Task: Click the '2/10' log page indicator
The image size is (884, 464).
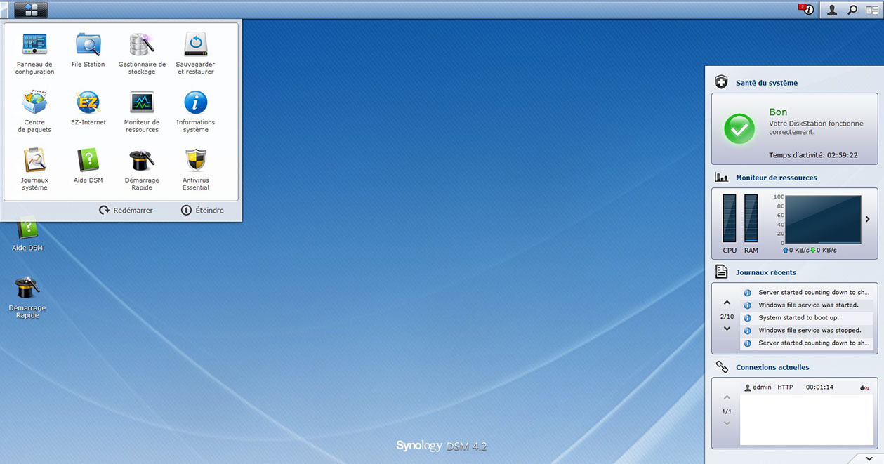Action: (727, 316)
